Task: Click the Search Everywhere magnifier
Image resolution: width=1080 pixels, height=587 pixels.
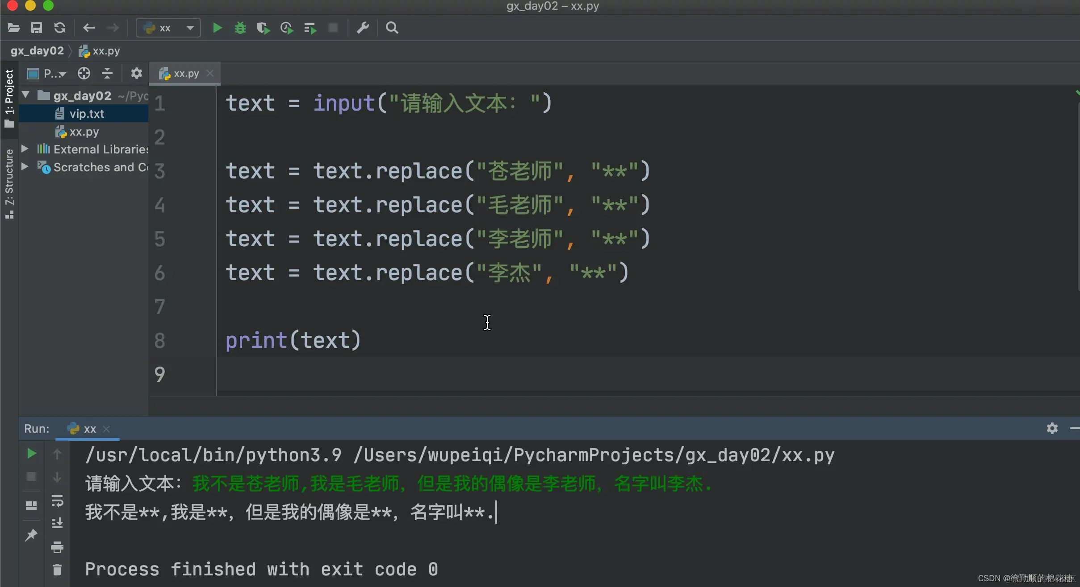Action: (x=392, y=28)
